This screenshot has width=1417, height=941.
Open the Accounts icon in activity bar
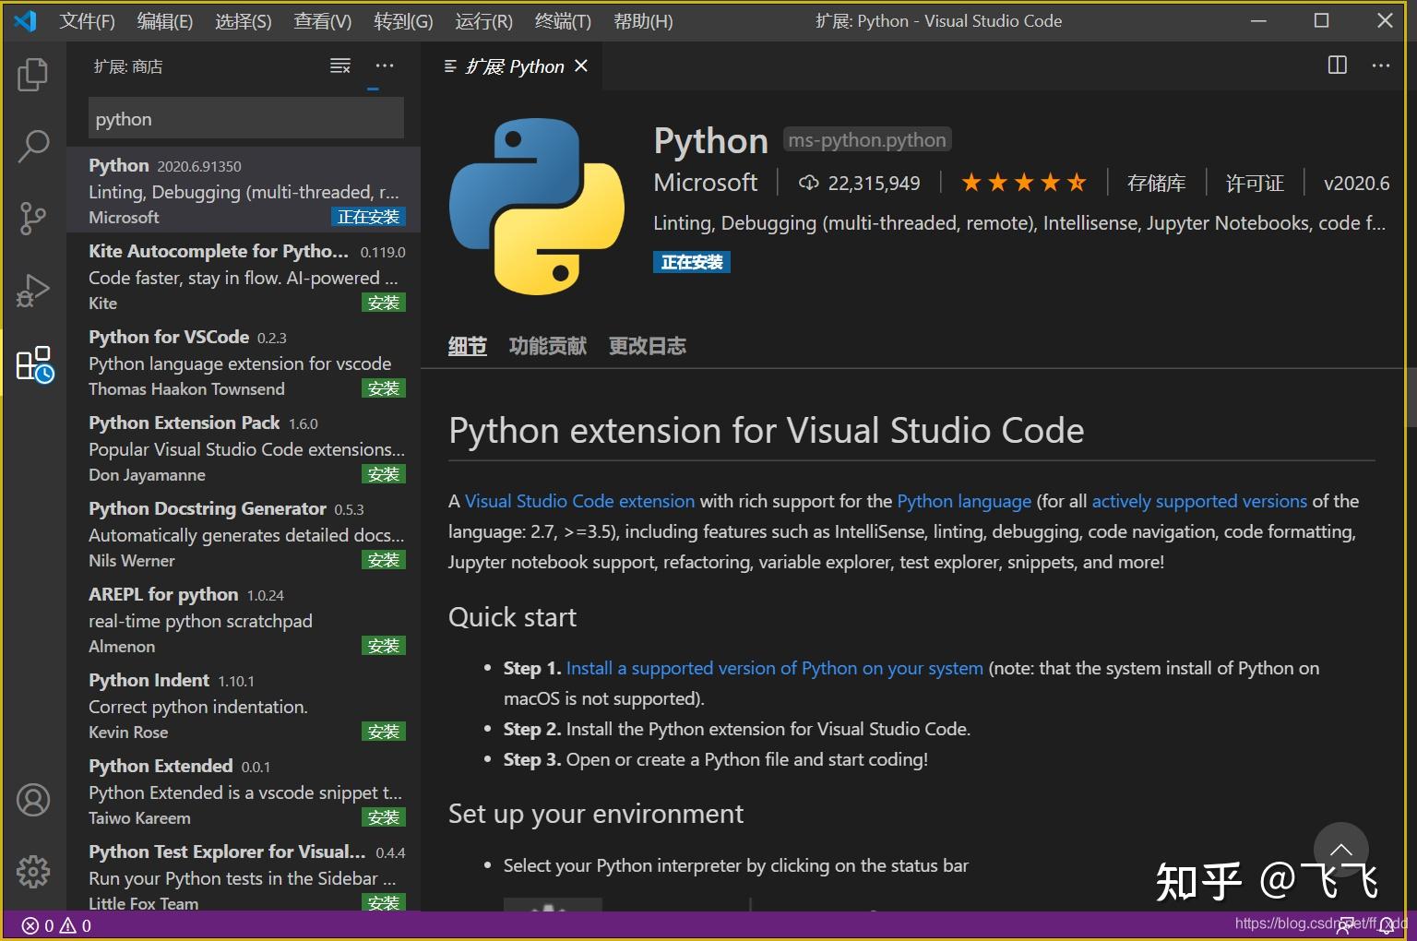click(x=33, y=800)
